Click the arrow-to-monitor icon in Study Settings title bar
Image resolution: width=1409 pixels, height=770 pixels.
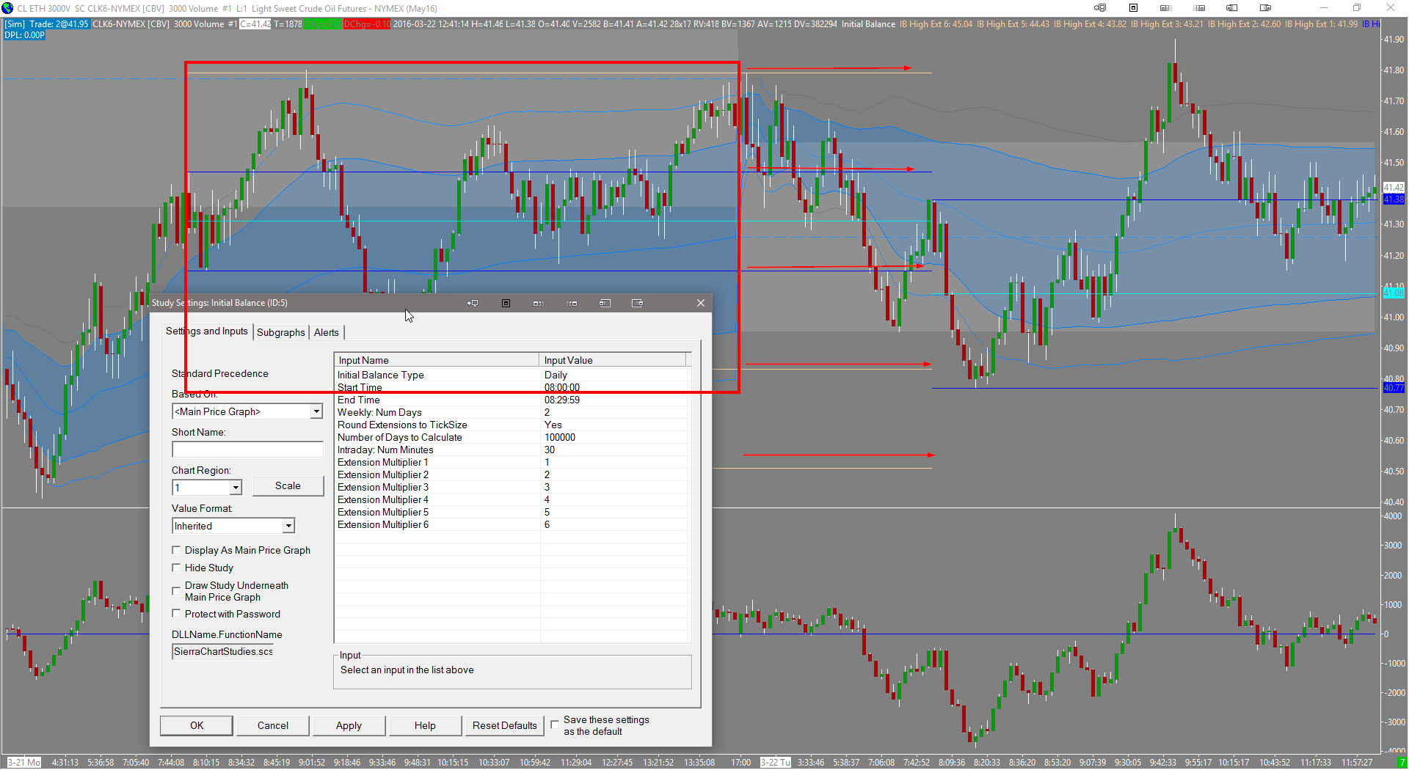point(473,303)
